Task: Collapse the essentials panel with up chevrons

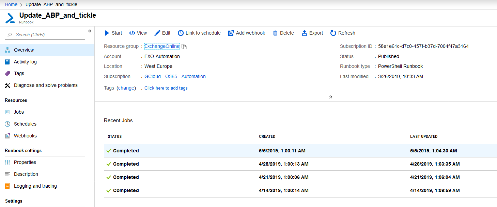Action: coord(330,97)
